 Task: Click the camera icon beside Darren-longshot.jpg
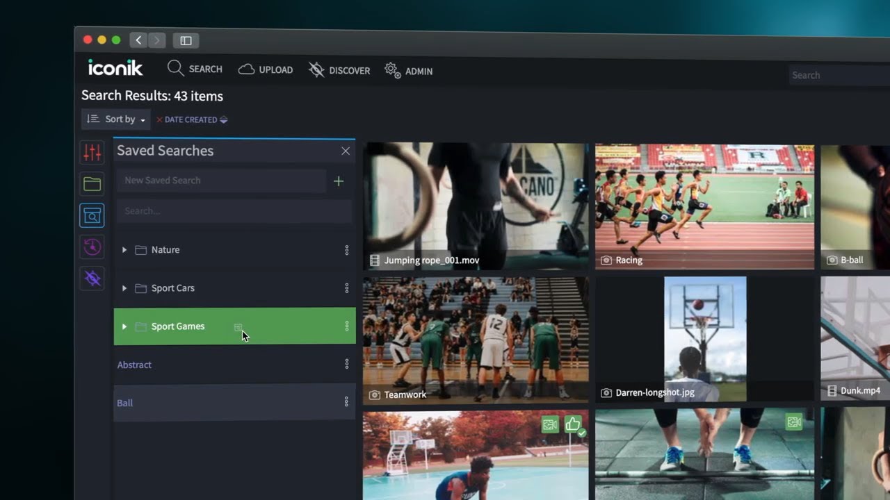(x=606, y=393)
